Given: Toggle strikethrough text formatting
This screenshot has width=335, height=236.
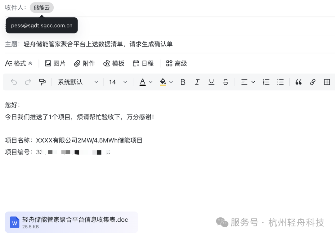Looking at the screenshot, I should click(226, 82).
